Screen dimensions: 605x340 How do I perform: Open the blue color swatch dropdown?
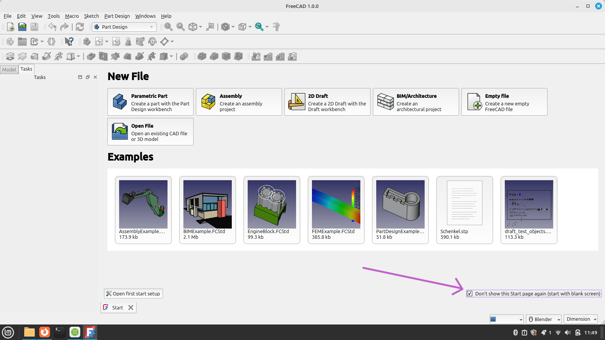(x=507, y=319)
